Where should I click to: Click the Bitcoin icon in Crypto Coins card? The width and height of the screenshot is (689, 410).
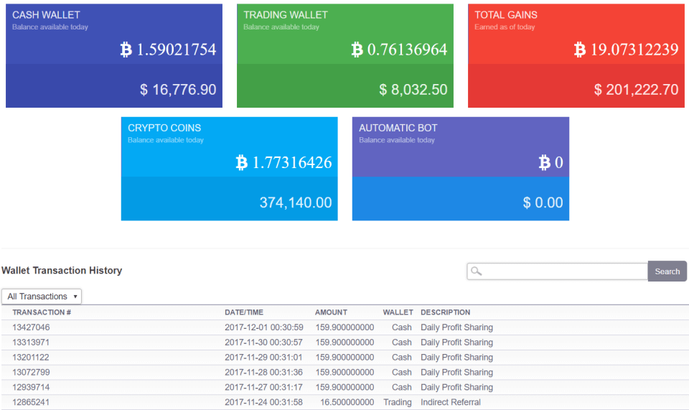[242, 162]
